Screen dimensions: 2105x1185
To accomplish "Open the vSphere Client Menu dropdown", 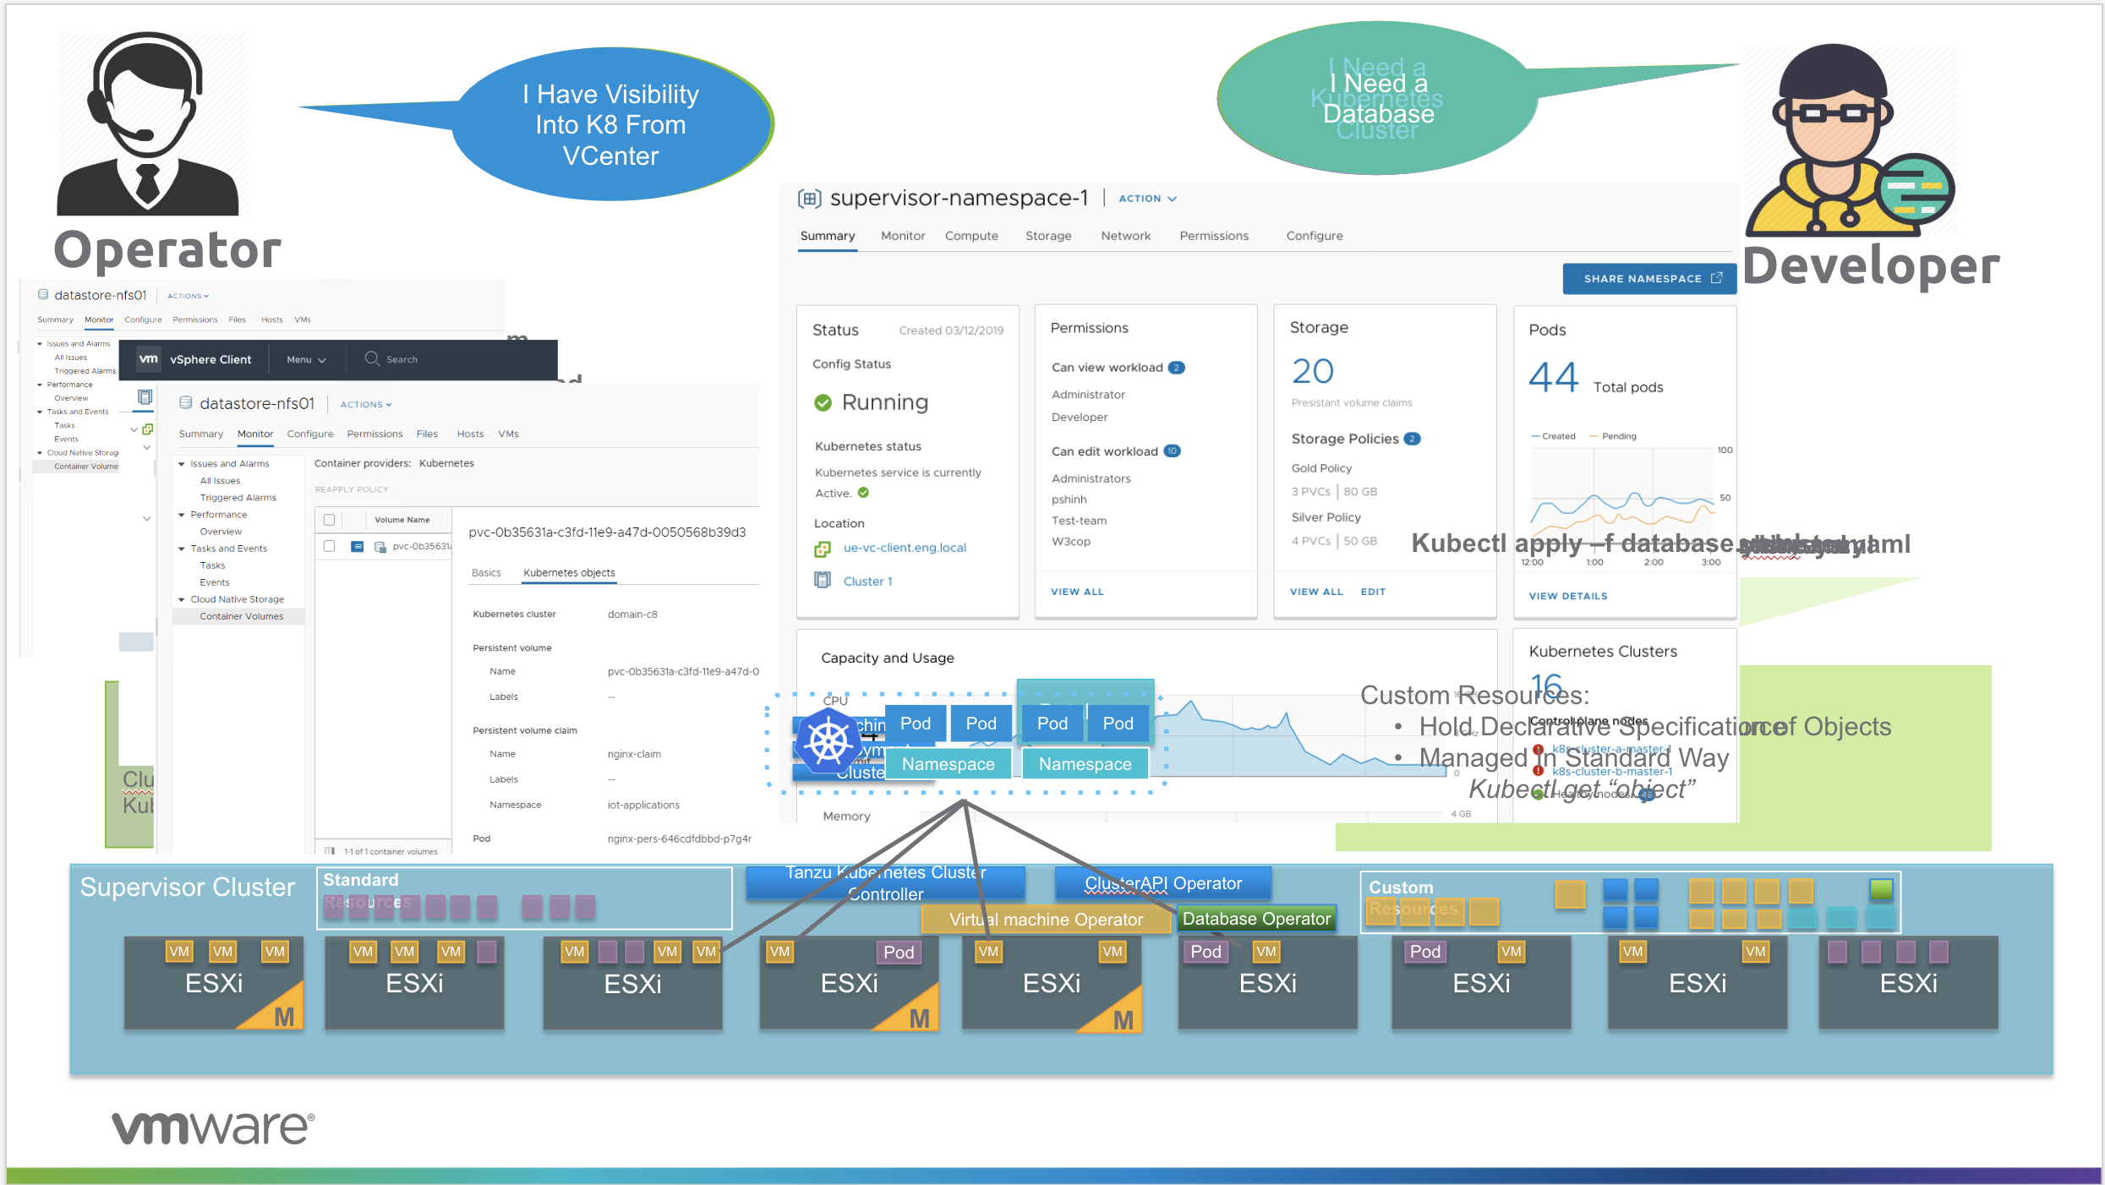I will [305, 359].
